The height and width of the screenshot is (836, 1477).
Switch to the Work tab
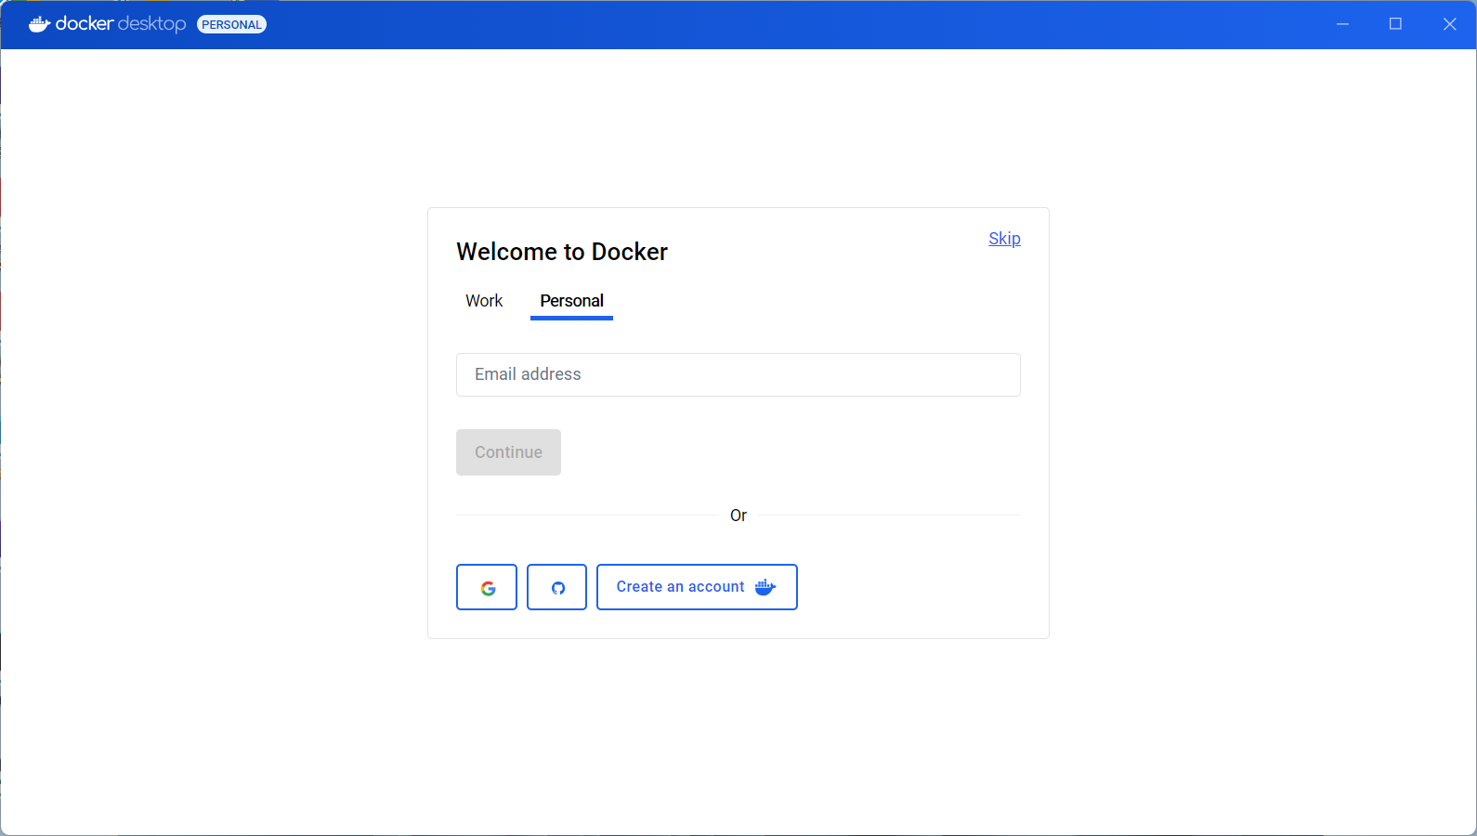[x=484, y=301]
